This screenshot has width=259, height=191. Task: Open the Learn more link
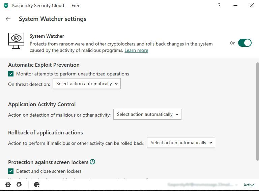click(x=136, y=50)
